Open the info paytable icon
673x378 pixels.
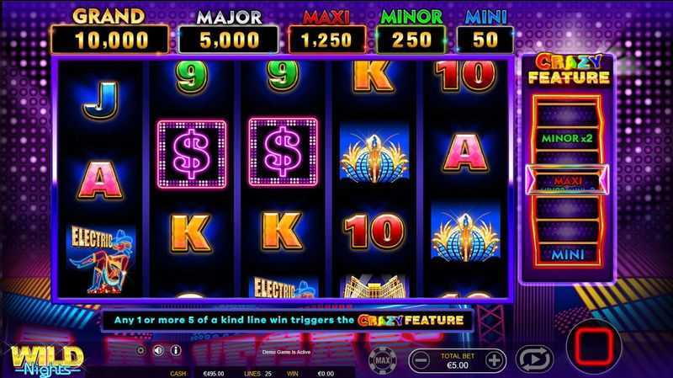(176, 350)
